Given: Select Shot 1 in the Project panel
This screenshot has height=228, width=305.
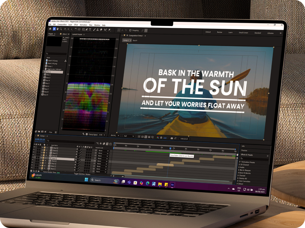Looking at the screenshot, I should click(x=53, y=72).
